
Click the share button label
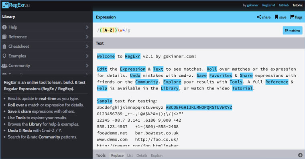(x=266, y=17)
